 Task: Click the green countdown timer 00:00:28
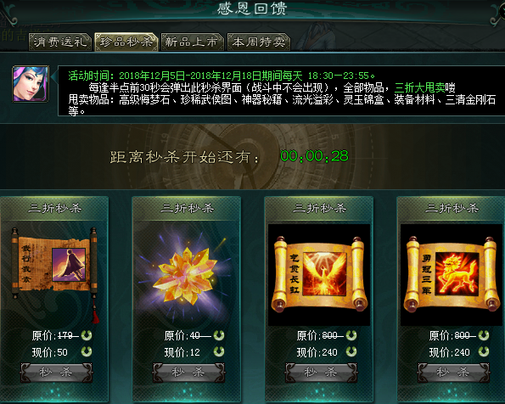[x=314, y=156]
